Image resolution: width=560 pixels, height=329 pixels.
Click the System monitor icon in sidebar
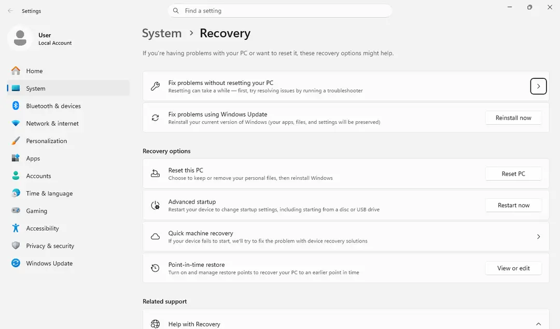click(x=16, y=88)
